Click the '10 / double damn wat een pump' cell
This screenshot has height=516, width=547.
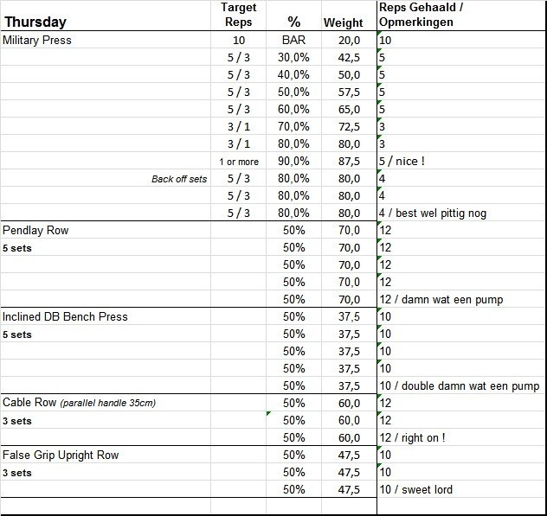[459, 386]
